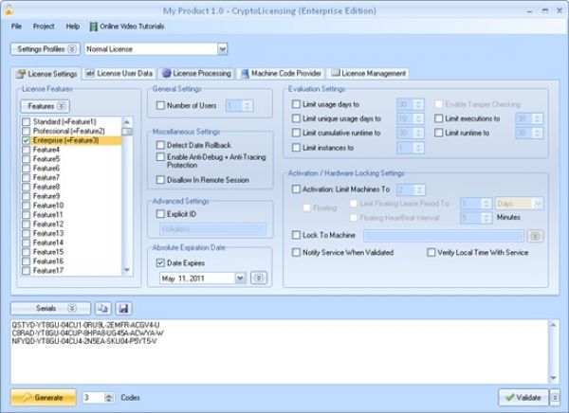
Task: Switch to License Management tab
Action: (x=368, y=74)
